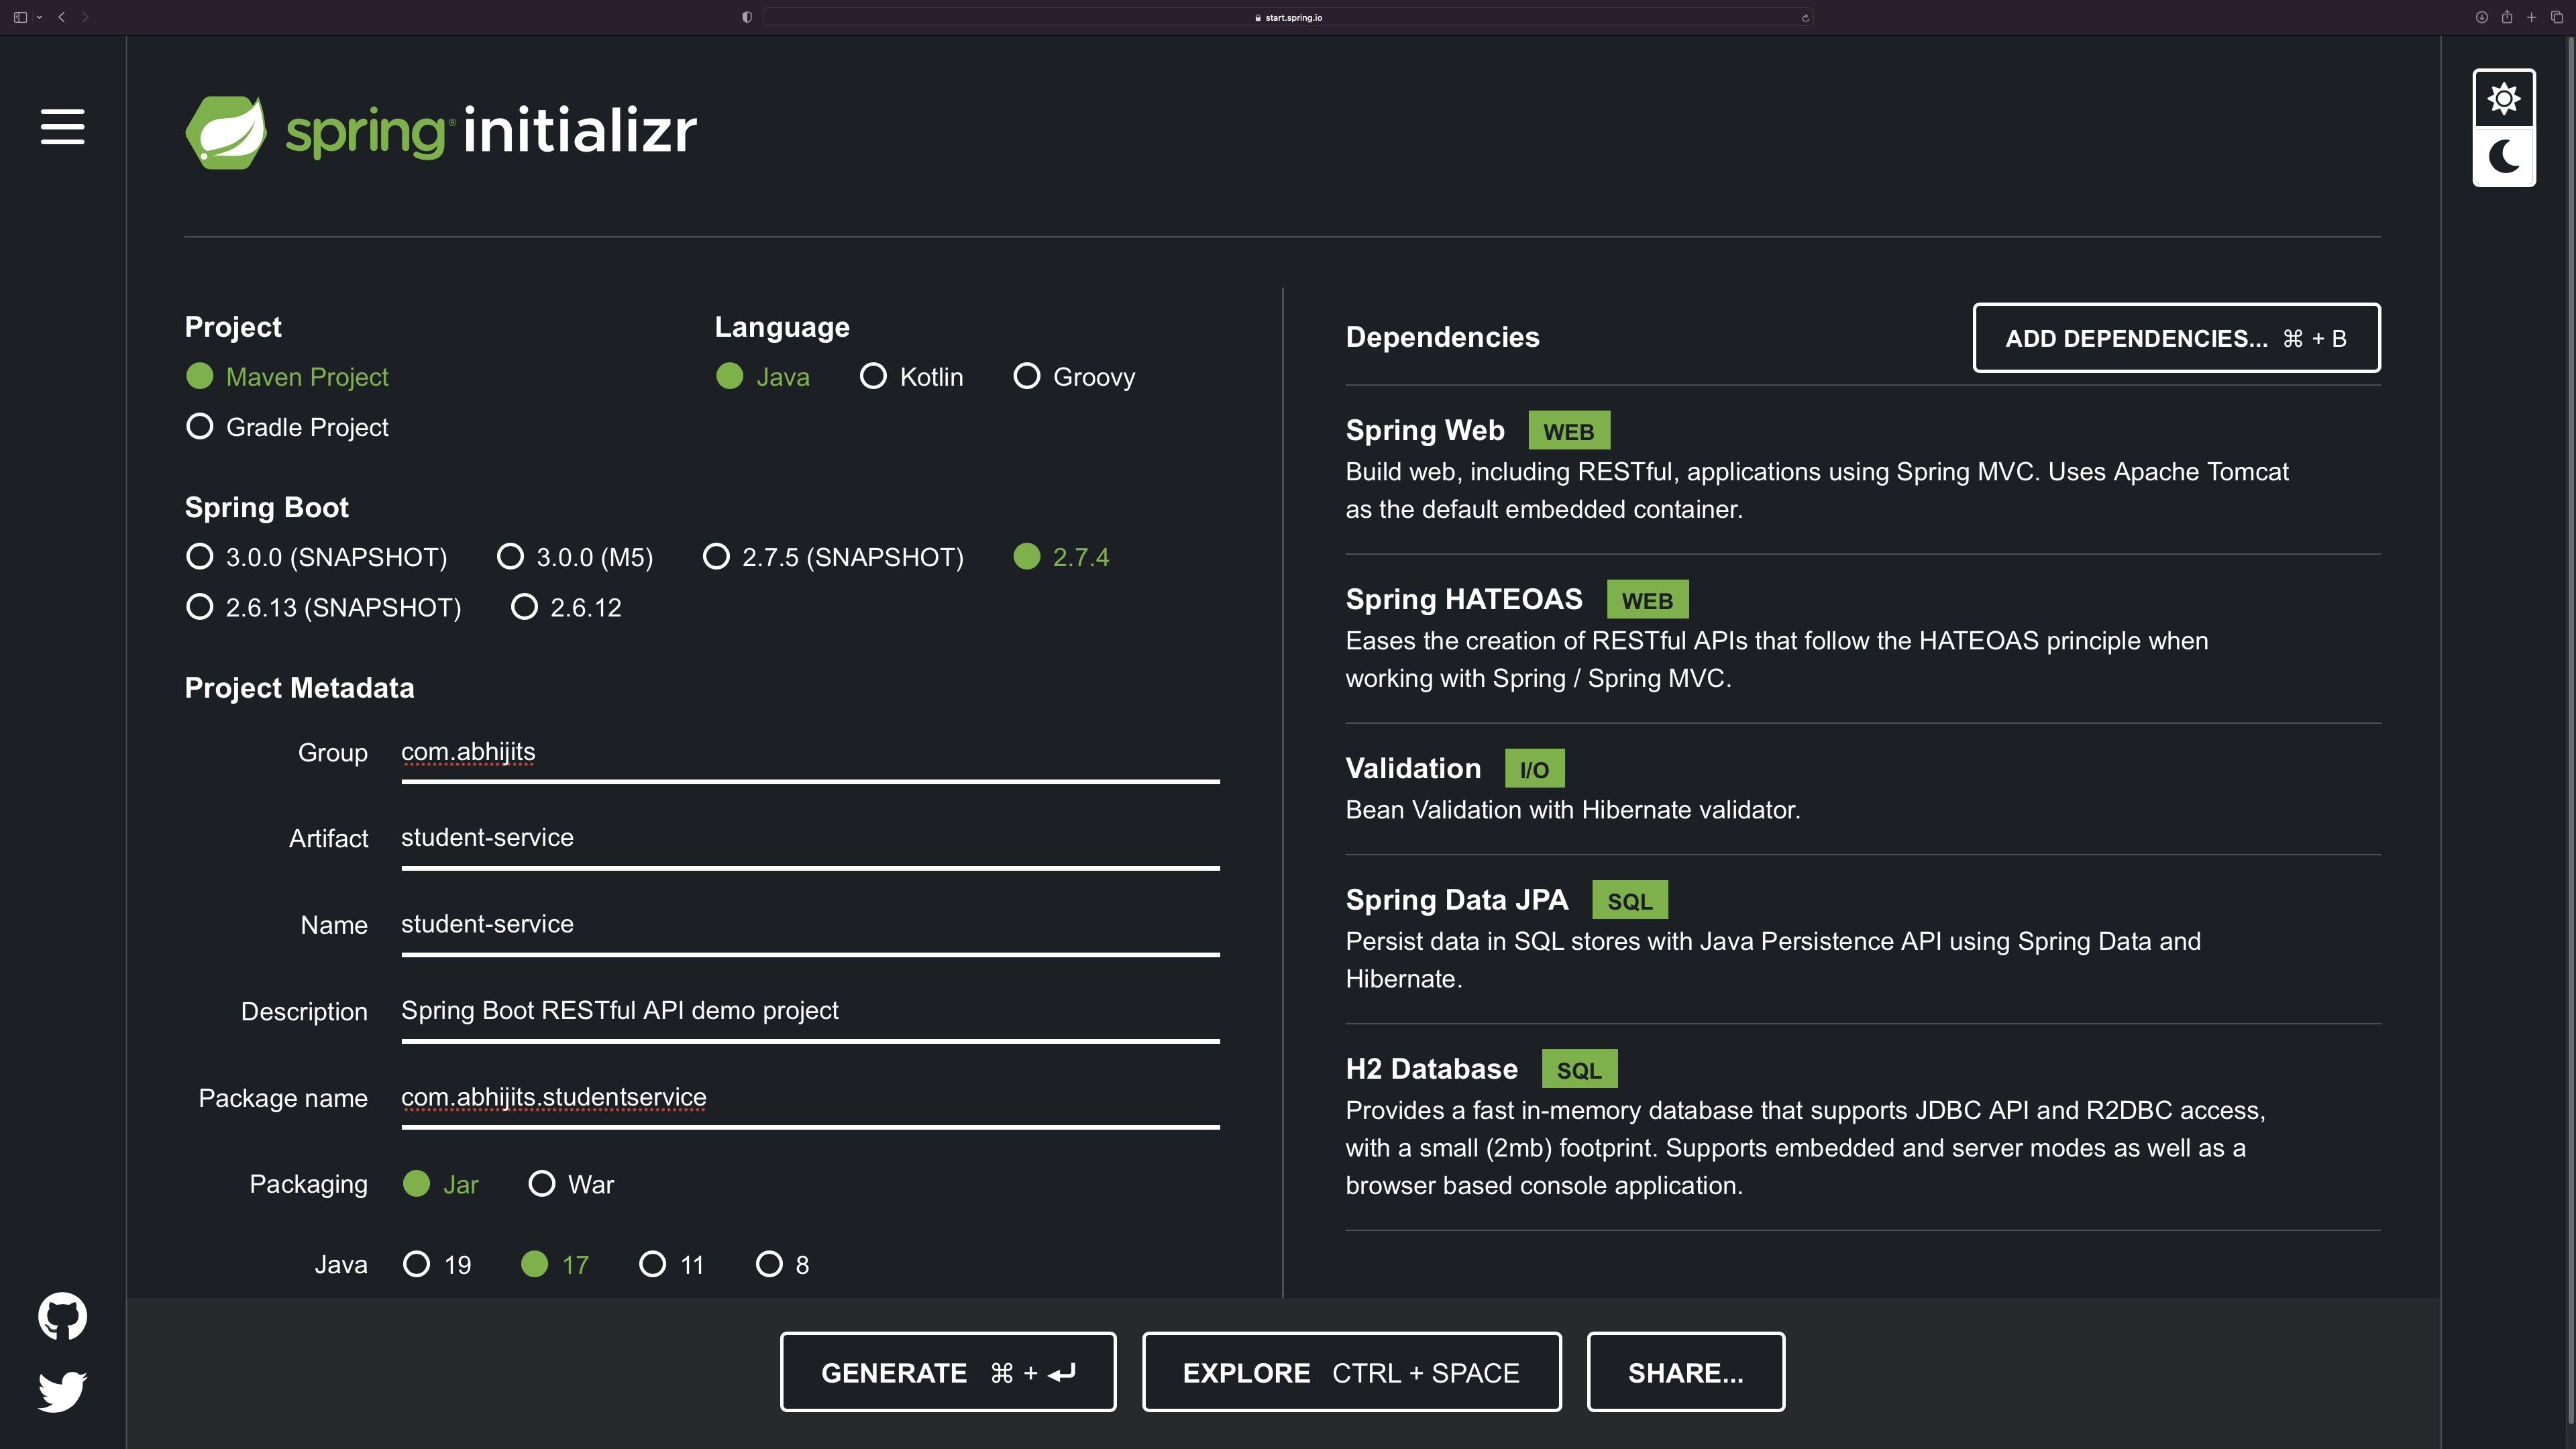
Task: Reload the page
Action: pos(1805,17)
